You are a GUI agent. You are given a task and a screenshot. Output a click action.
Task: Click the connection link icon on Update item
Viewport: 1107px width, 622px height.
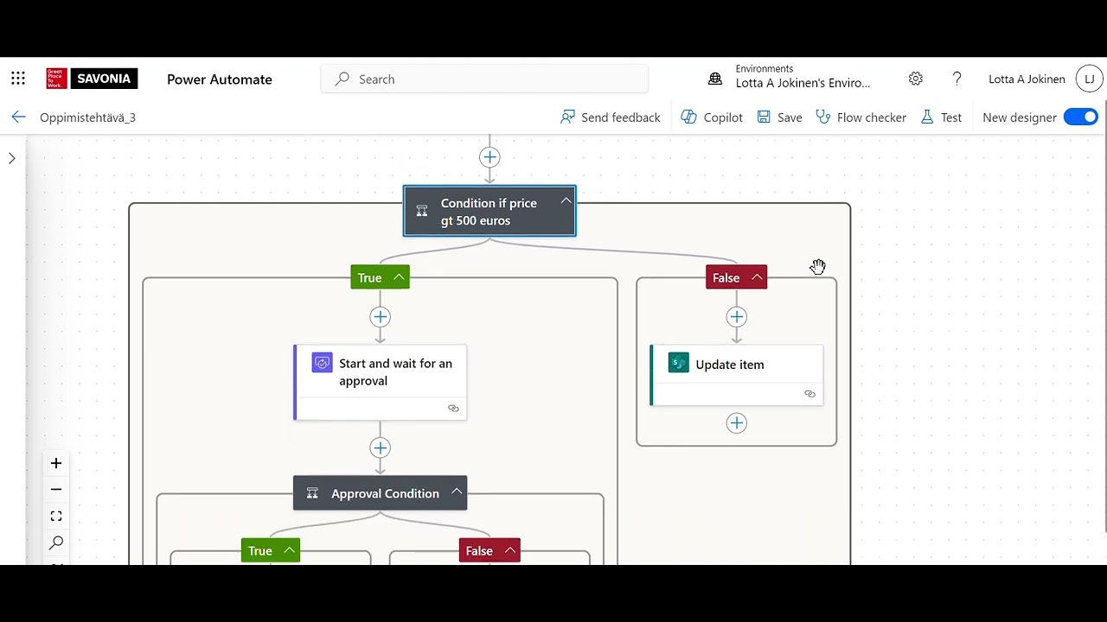809,394
